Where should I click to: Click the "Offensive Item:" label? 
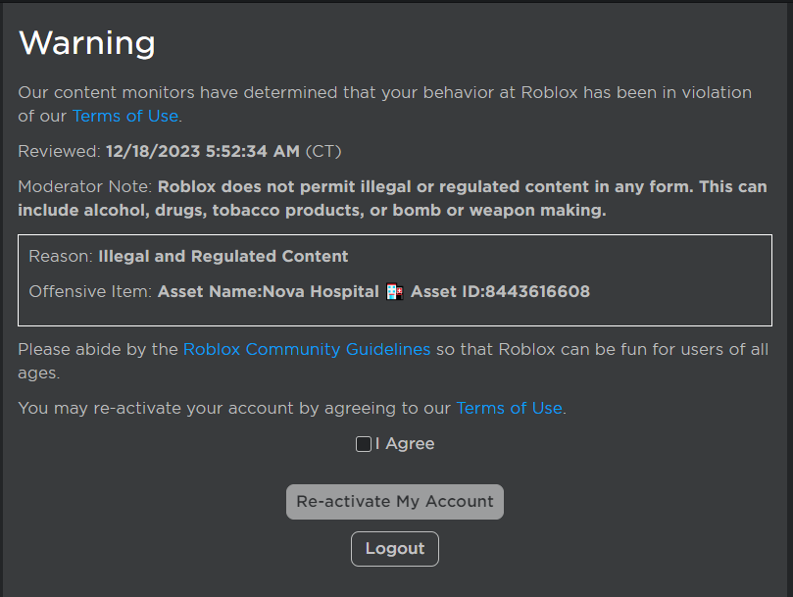(x=90, y=292)
